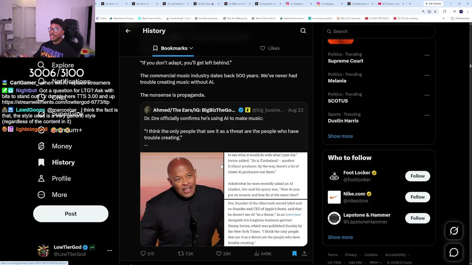
Task: Open the More circle icon in sidebar
Action: tap(41, 195)
